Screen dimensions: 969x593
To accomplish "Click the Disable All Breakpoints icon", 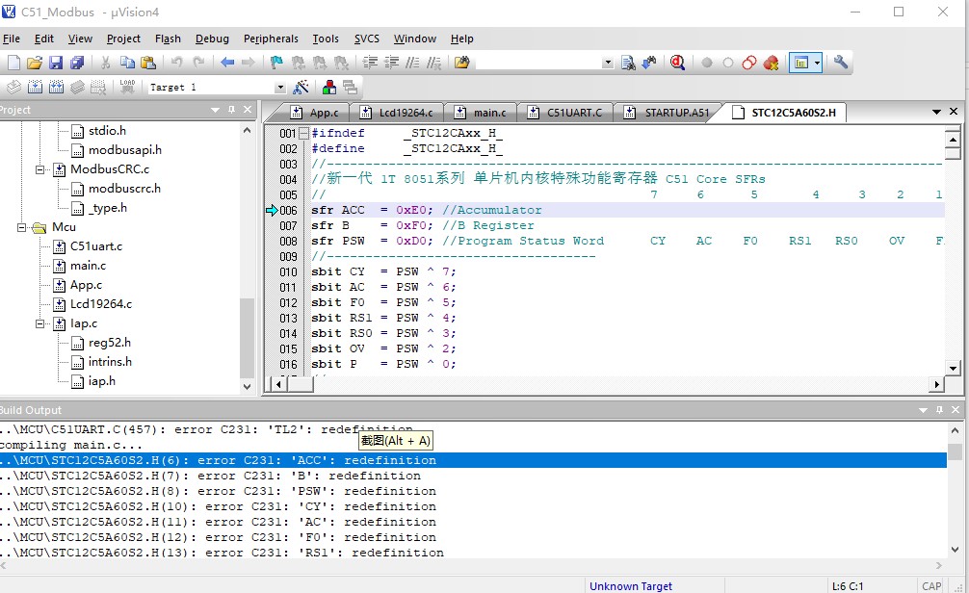I will [x=749, y=63].
